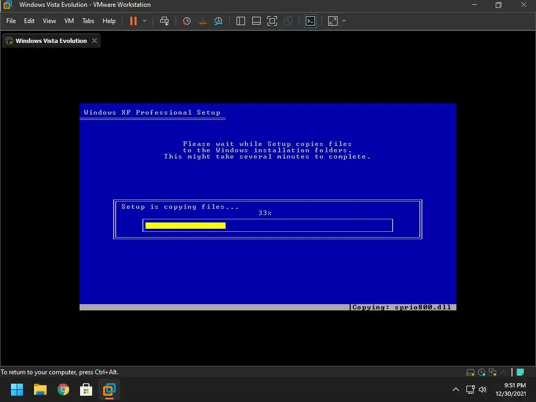Screen dimensions: 536x402
Task: Open Microsoft Store from the taskbar
Action: [x=86, y=389]
